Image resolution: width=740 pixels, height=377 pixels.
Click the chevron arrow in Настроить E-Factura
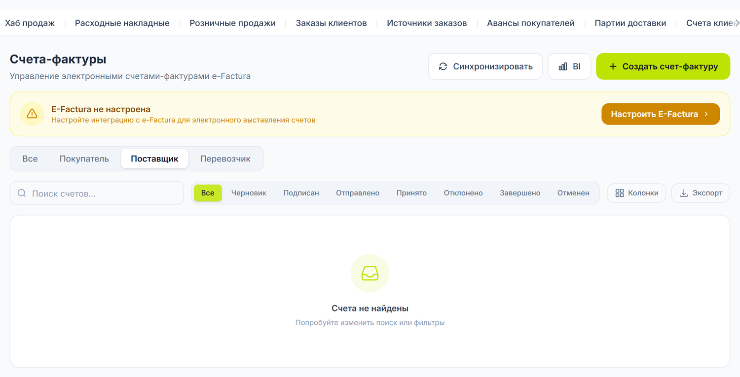tap(706, 114)
